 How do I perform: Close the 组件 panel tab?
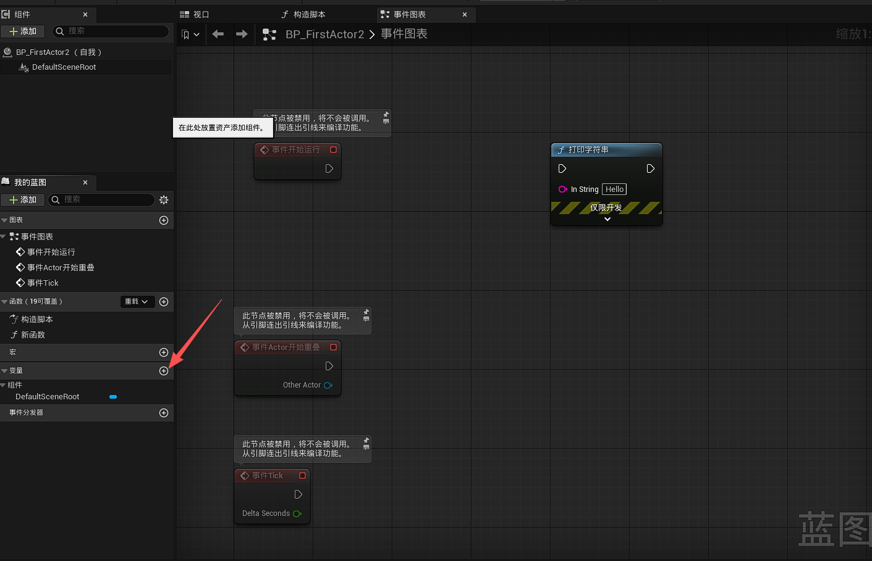tap(85, 14)
